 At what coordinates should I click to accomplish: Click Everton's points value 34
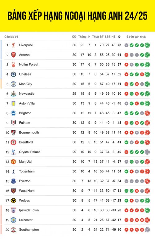pos(119,181)
